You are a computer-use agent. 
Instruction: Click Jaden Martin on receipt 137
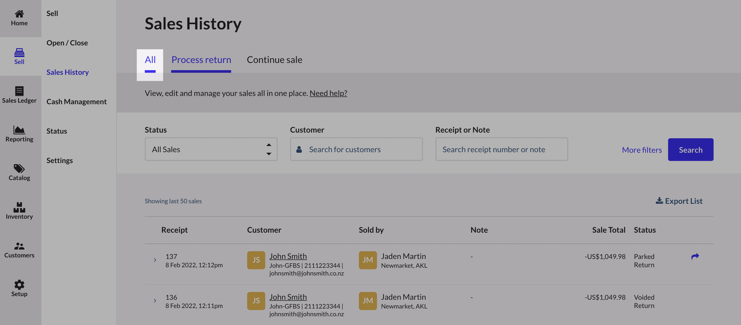click(403, 256)
